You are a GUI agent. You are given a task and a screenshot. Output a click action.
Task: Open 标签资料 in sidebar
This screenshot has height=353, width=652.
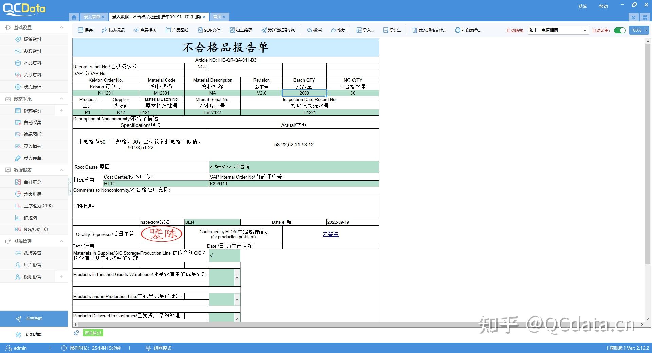(33, 39)
